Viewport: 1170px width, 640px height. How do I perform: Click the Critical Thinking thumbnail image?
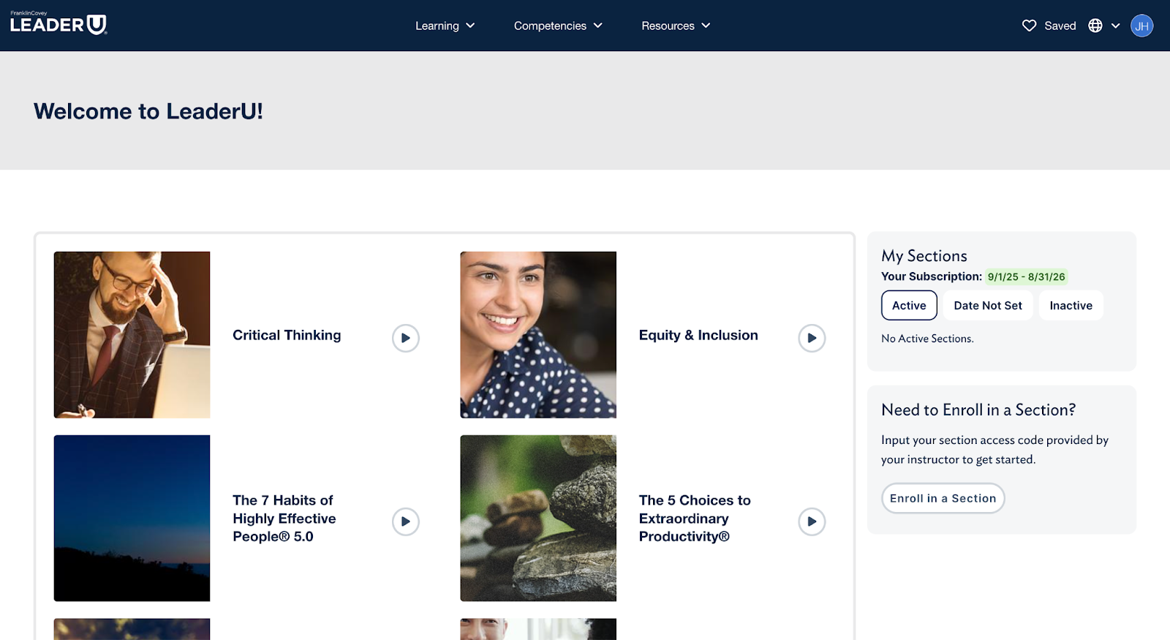tap(132, 335)
